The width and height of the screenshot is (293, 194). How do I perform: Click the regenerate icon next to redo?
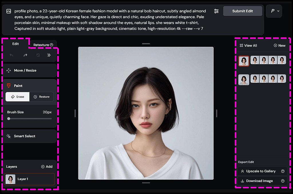(x=37, y=55)
